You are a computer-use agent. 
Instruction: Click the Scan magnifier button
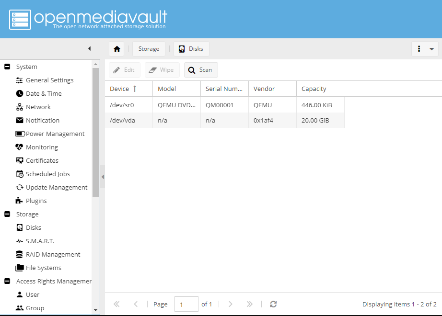[201, 70]
